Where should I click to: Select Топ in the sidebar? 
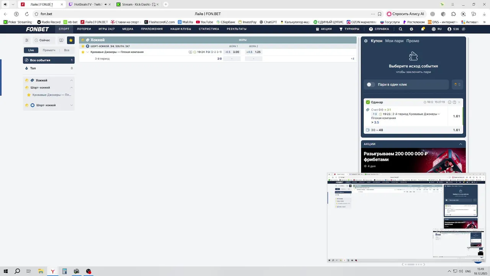pos(49,68)
